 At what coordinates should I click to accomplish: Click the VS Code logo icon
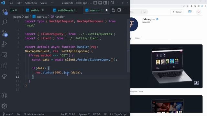point(3,3)
